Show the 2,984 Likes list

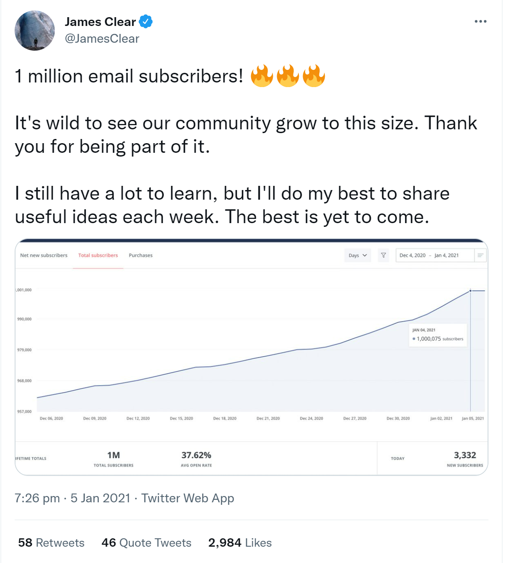240,542
